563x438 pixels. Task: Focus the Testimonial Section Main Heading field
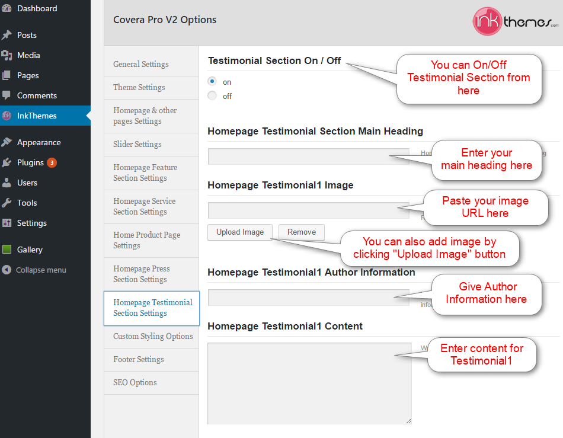tap(308, 156)
